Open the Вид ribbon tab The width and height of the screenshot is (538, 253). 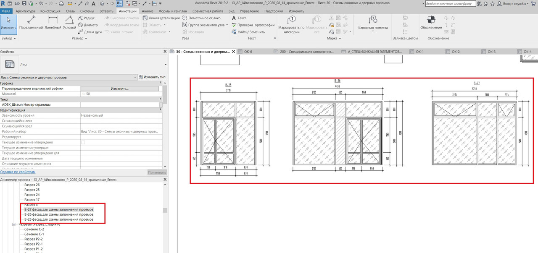tap(232, 11)
